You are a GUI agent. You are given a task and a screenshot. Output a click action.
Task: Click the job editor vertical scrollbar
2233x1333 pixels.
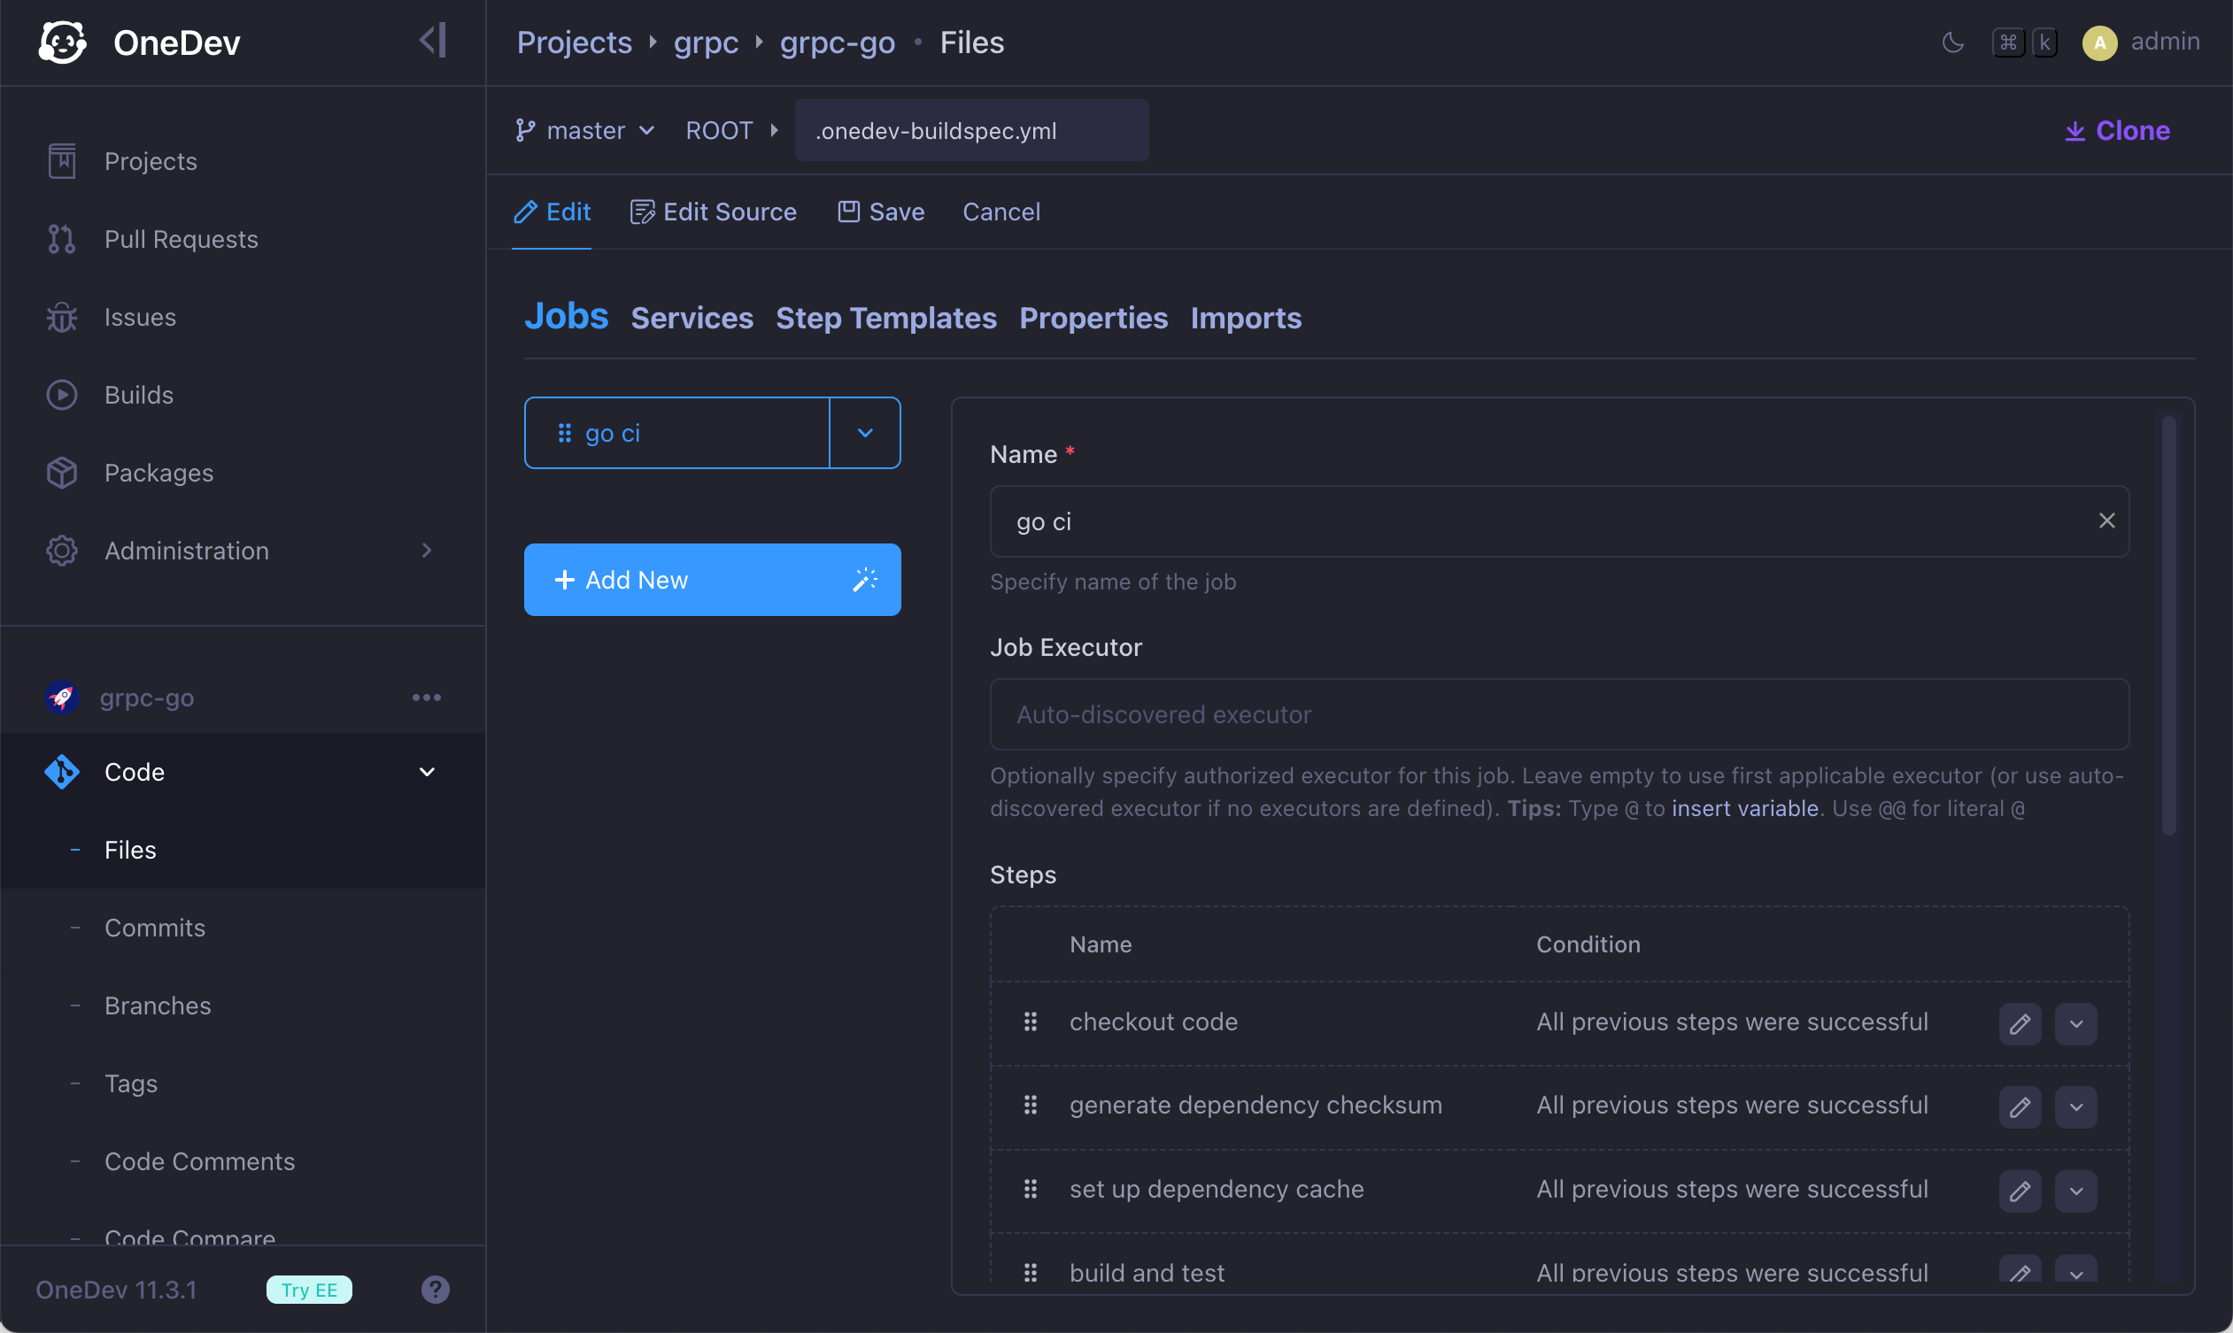[2168, 624]
